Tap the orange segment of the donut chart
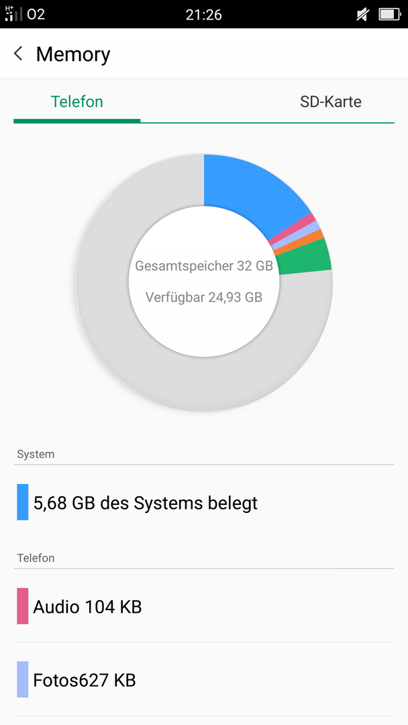Image resolution: width=408 pixels, height=725 pixels. tap(299, 242)
